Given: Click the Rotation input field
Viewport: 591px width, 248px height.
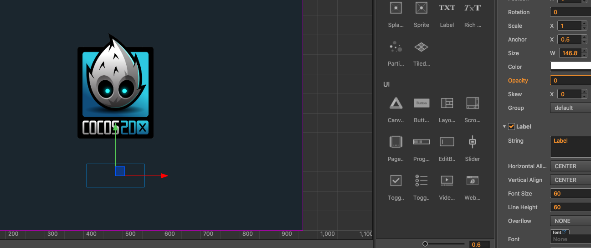Looking at the screenshot, I should (570, 12).
